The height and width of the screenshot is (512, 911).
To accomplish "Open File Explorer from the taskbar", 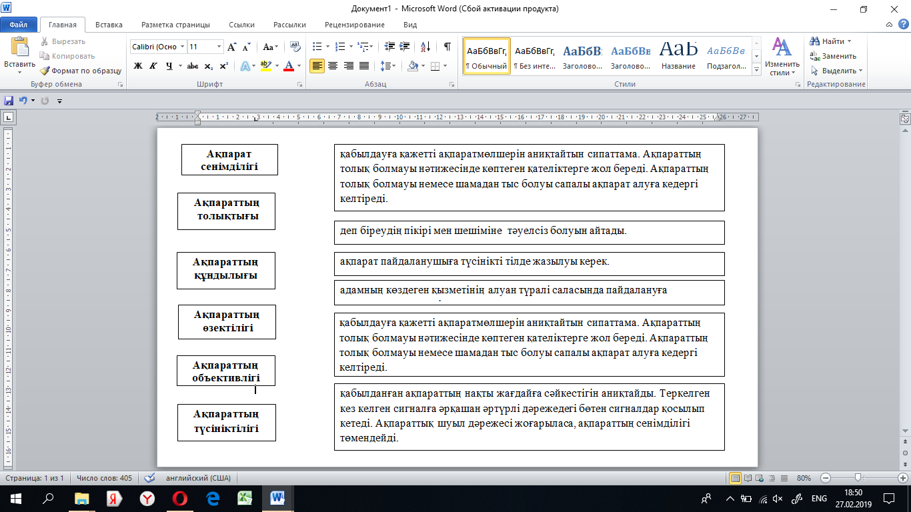I will (x=82, y=498).
